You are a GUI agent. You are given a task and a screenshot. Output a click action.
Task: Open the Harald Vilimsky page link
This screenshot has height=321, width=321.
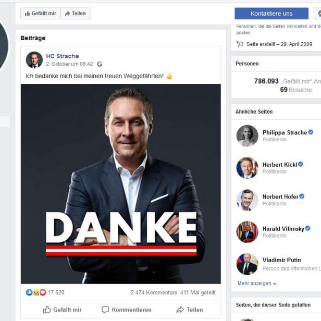[x=283, y=229]
